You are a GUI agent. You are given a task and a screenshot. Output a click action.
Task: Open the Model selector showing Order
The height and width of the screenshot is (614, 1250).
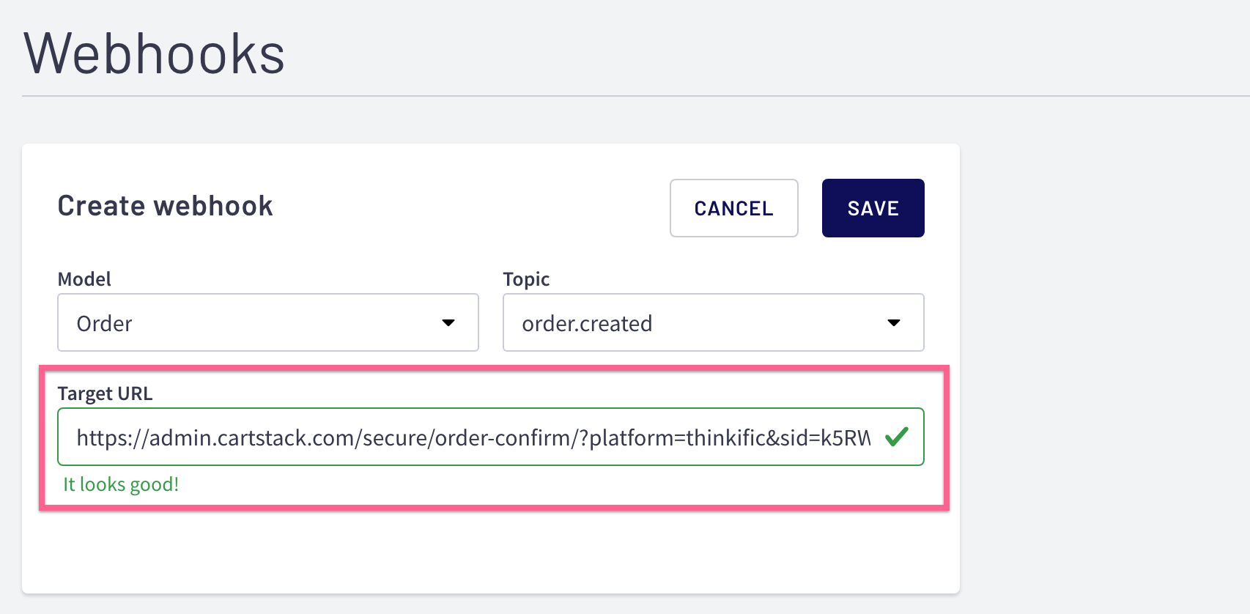pyautogui.click(x=267, y=322)
